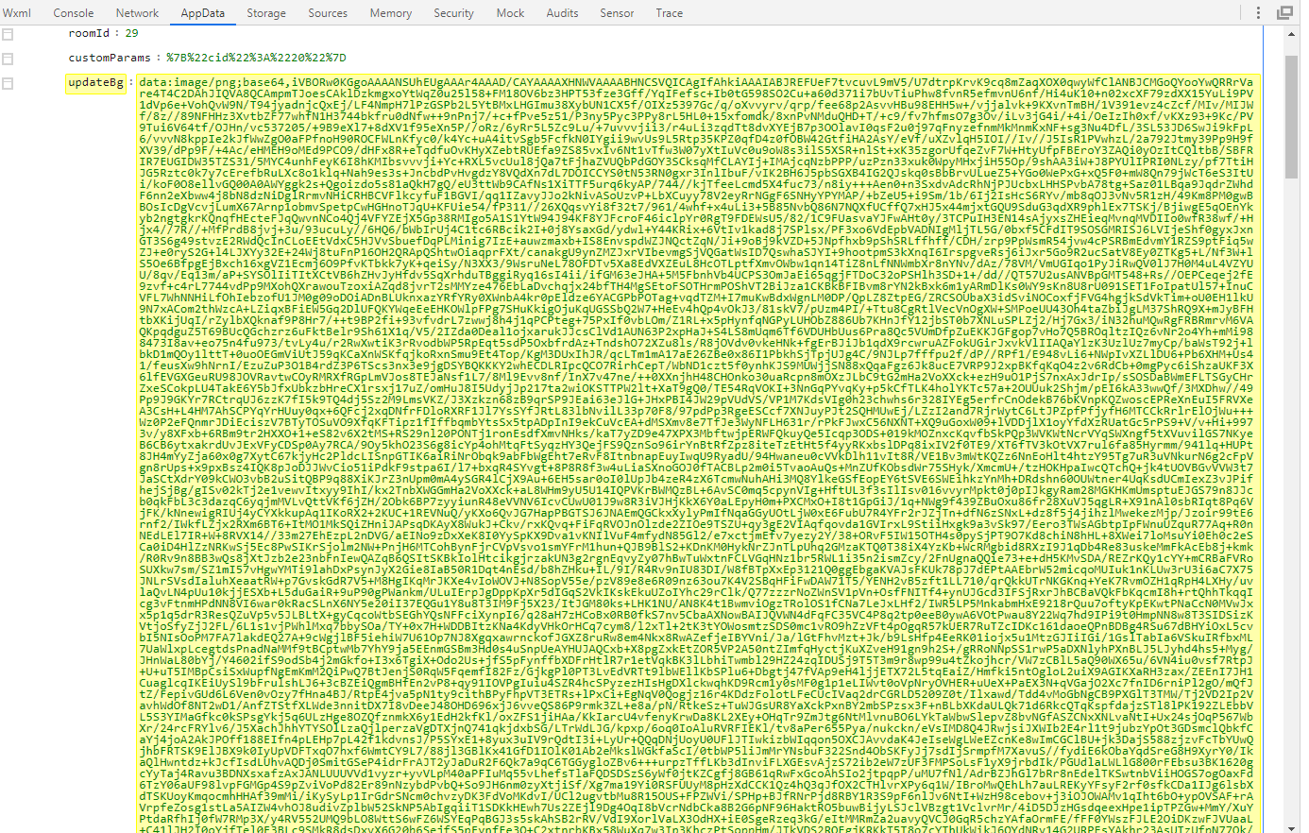Switch to the Trace tab
Image resolution: width=1309 pixels, height=833 pixels.
(x=670, y=12)
